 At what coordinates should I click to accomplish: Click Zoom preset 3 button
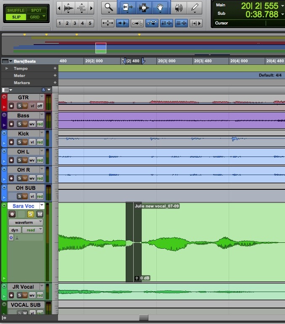point(74,23)
